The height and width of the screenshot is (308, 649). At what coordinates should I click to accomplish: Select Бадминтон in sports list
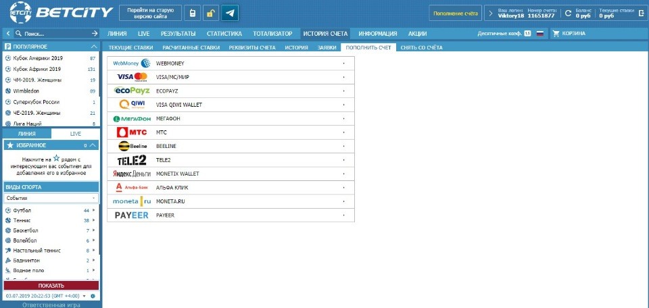tap(26, 261)
